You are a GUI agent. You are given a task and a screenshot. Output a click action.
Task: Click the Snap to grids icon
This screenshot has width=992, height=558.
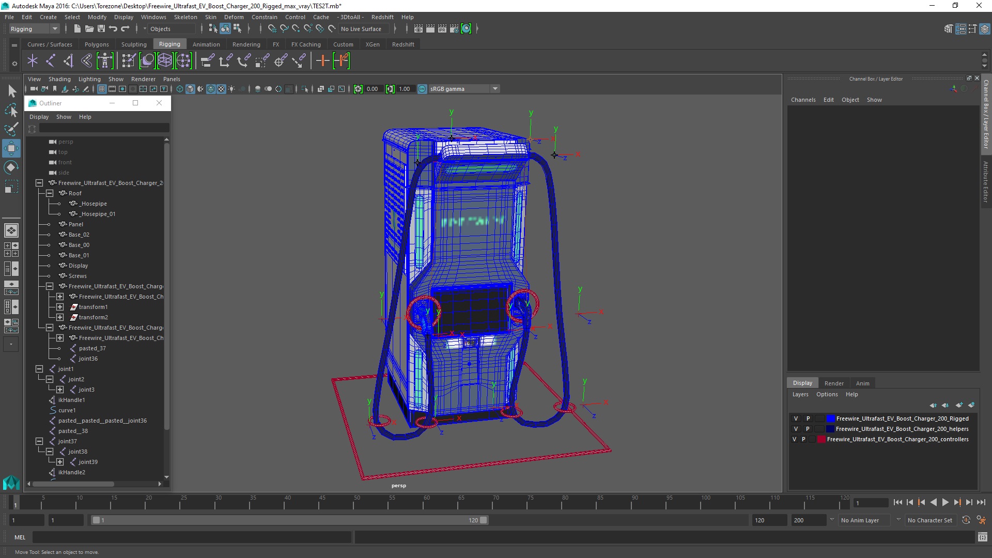tap(272, 29)
